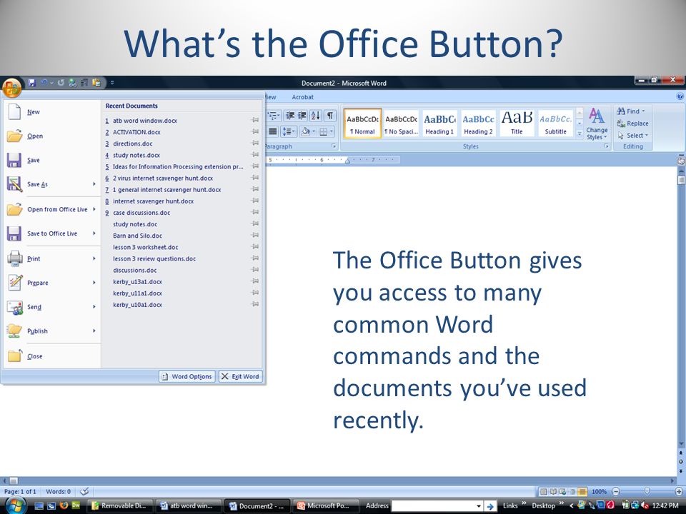Click the Sort A-Z icon in Paragraph group
Viewport: 686px width, 514px height.
point(315,116)
